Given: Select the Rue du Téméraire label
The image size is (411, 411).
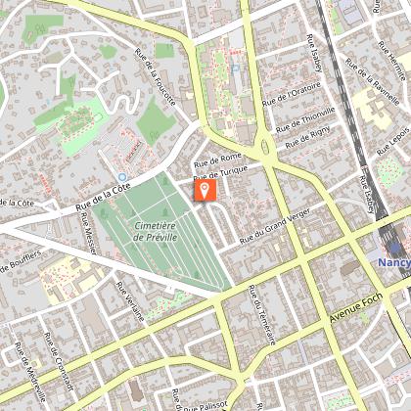Looking at the screenshot, I should coord(262,315).
